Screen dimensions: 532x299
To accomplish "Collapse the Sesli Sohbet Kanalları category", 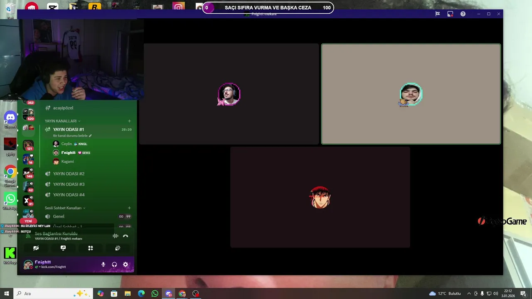I will click(65, 208).
